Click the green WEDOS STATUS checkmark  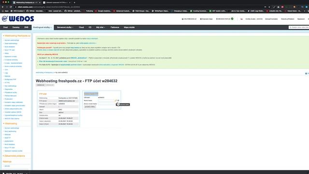coord(232,19)
